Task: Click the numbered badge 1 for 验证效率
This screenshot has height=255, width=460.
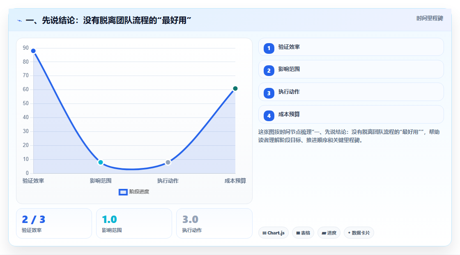Action: 269,48
